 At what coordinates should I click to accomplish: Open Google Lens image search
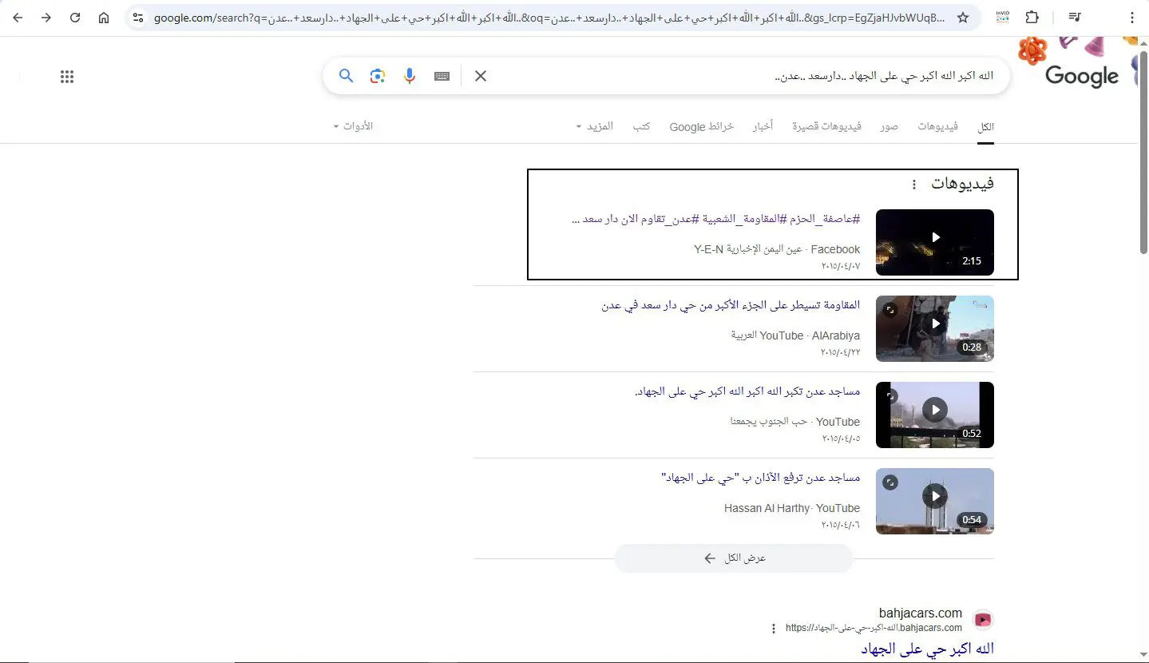(378, 76)
